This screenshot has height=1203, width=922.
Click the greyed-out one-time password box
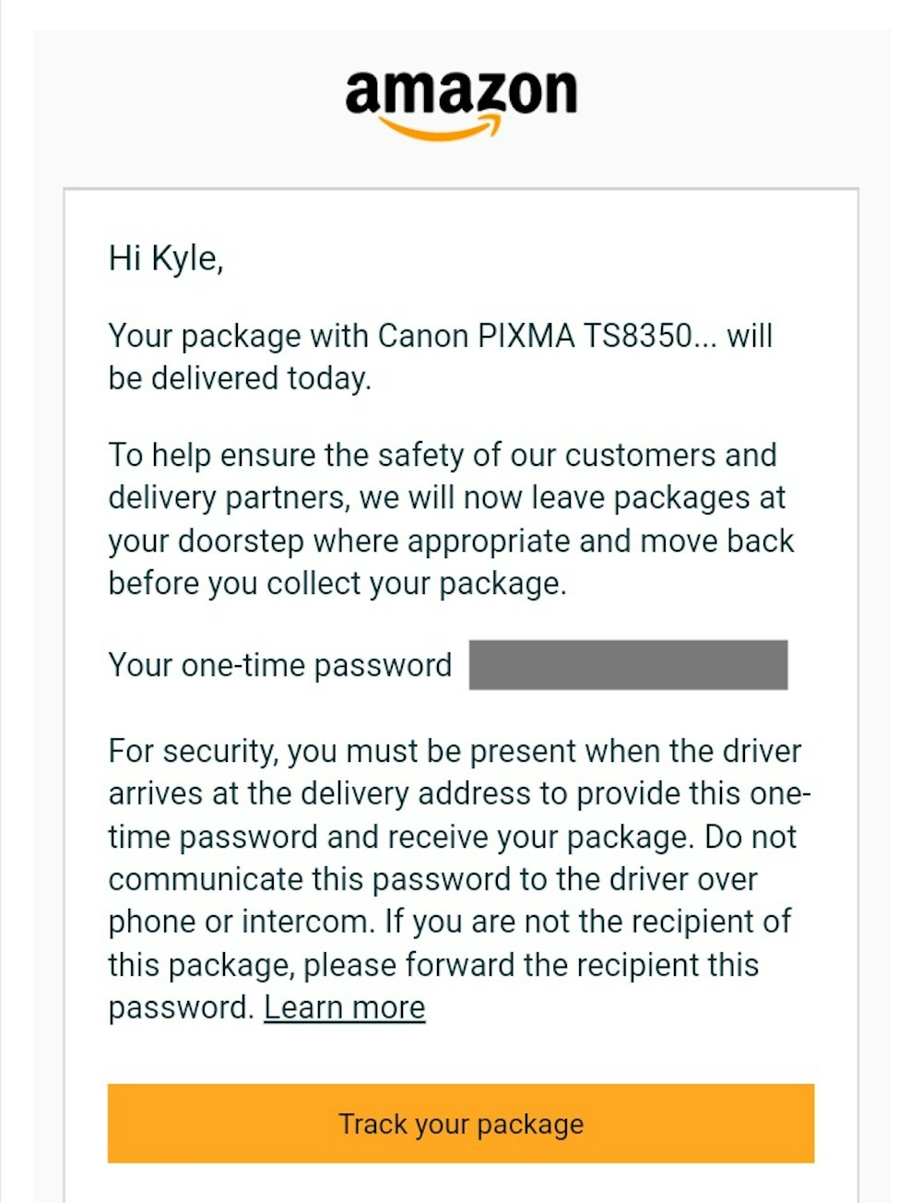coord(628,665)
